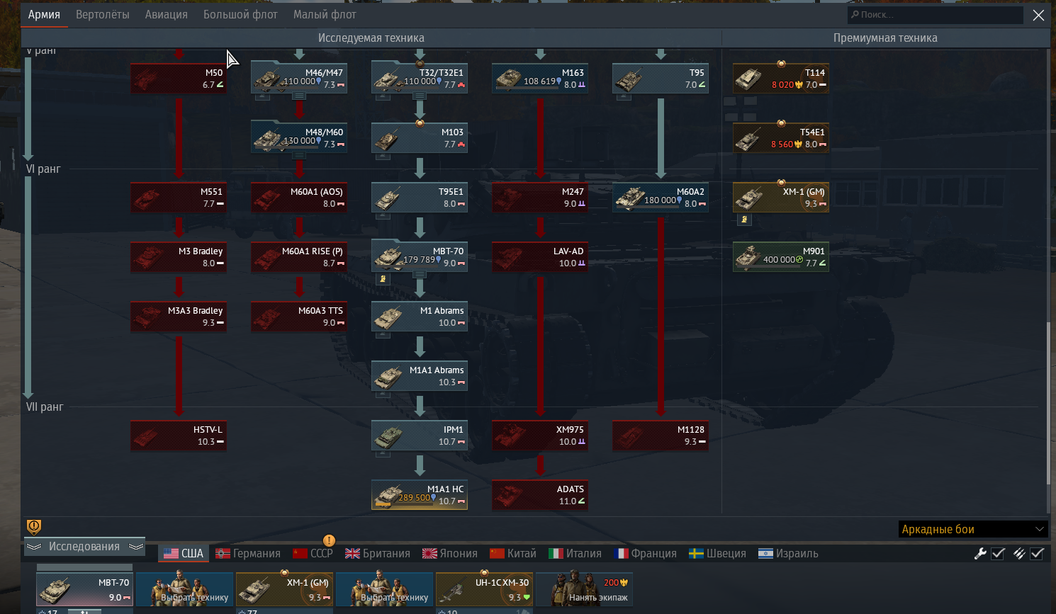This screenshot has height=614, width=1056.
Task: Close the research tree window
Action: (1038, 15)
